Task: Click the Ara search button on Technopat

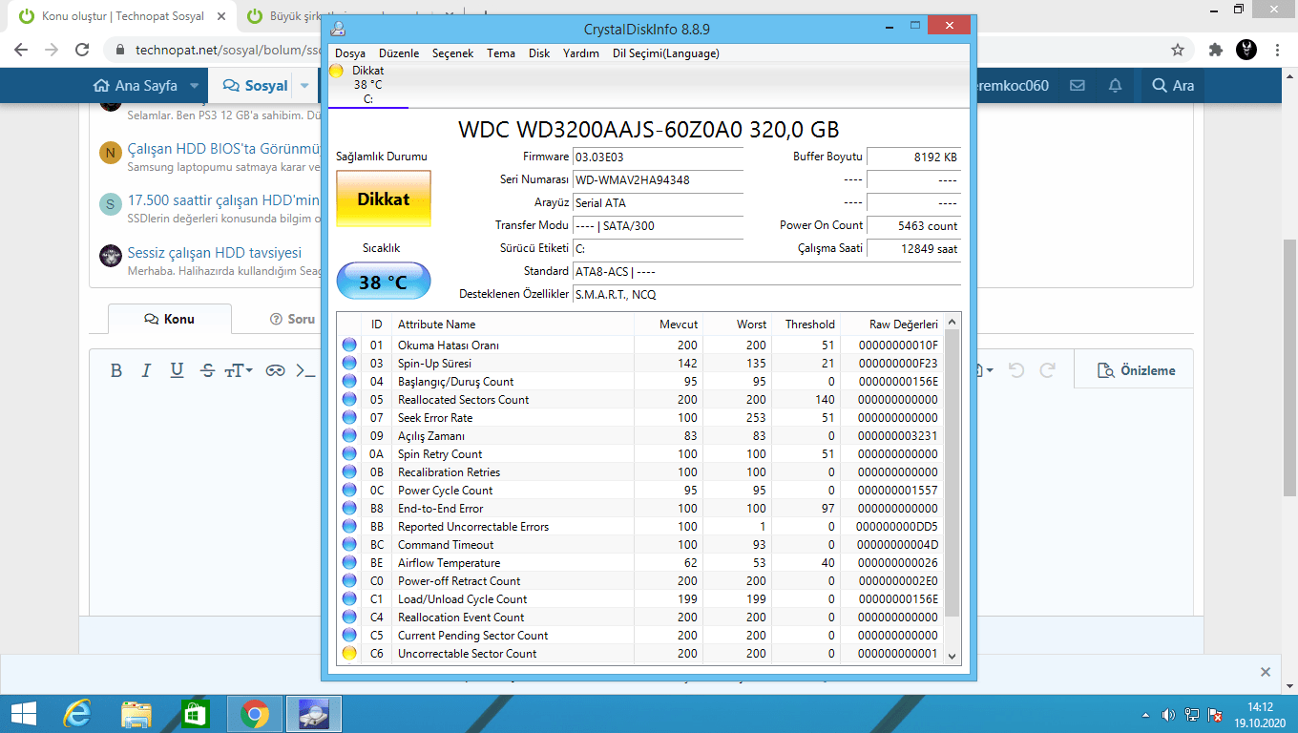Action: coord(1173,86)
